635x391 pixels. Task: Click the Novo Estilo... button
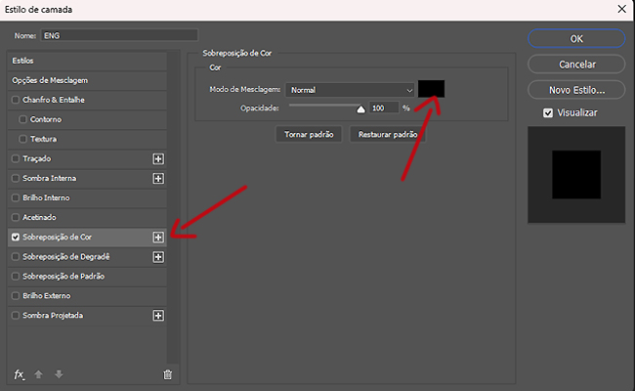576,90
